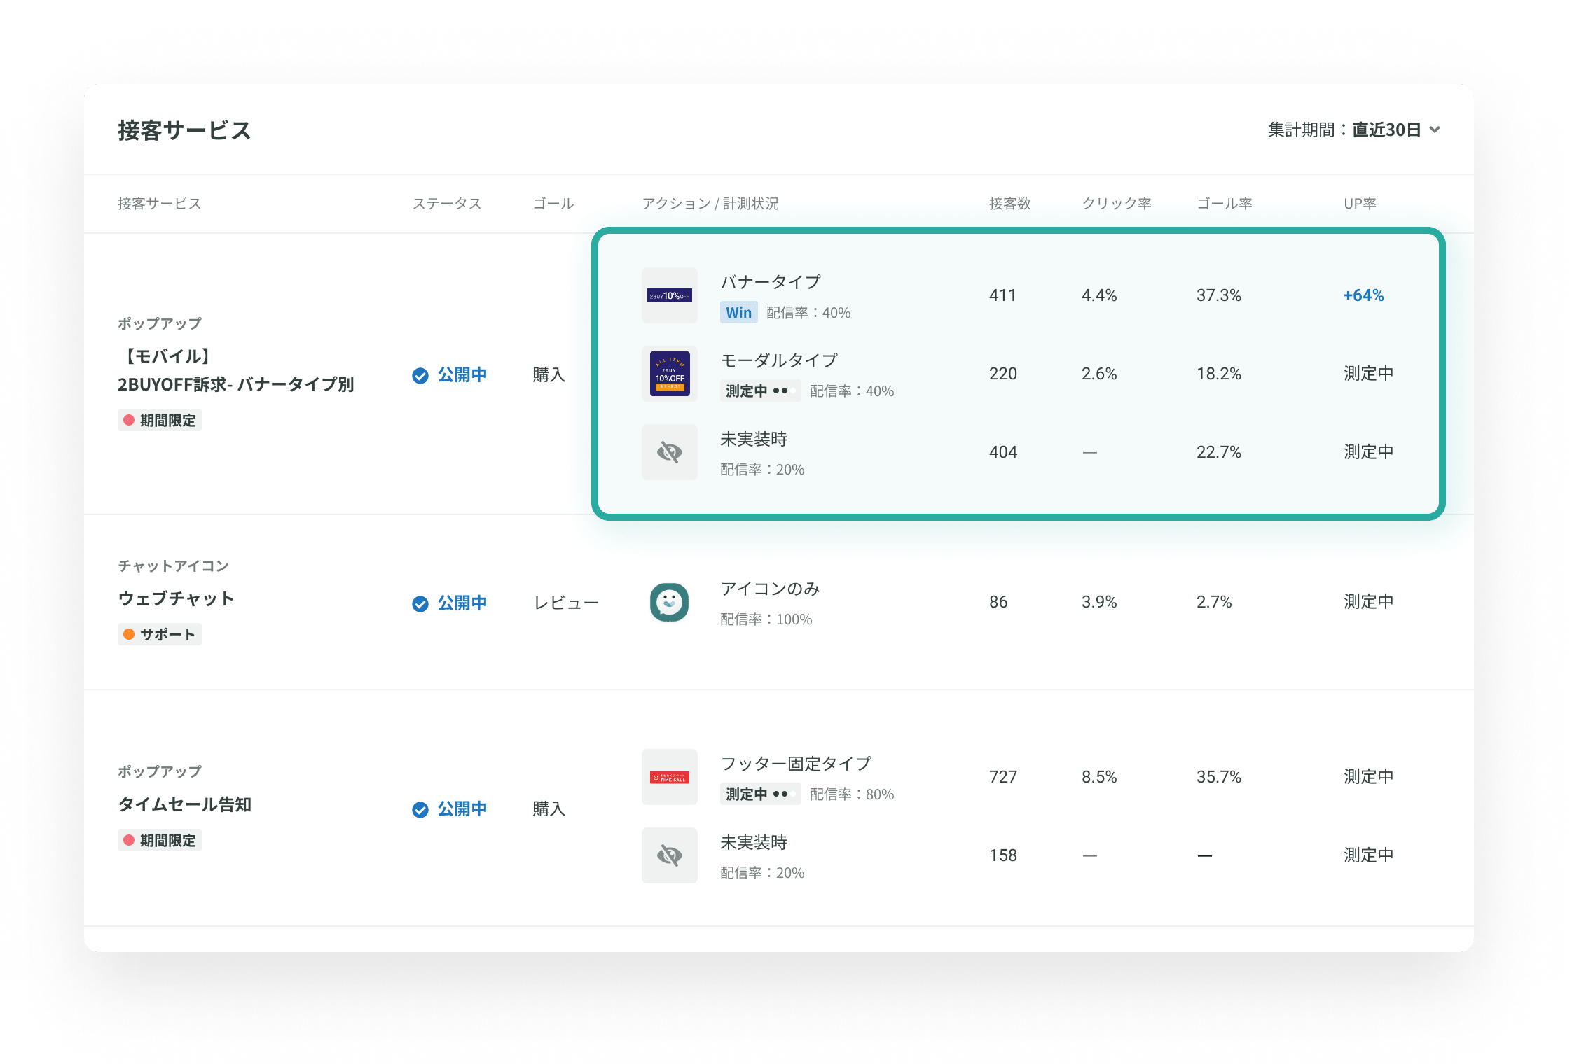Open the タイムセール告知 service link
The width and height of the screenshot is (1586, 1064).
(184, 804)
